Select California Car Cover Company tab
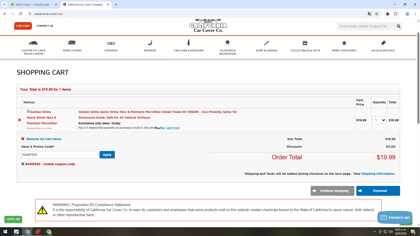This screenshot has height=236, width=420. tap(86, 4)
